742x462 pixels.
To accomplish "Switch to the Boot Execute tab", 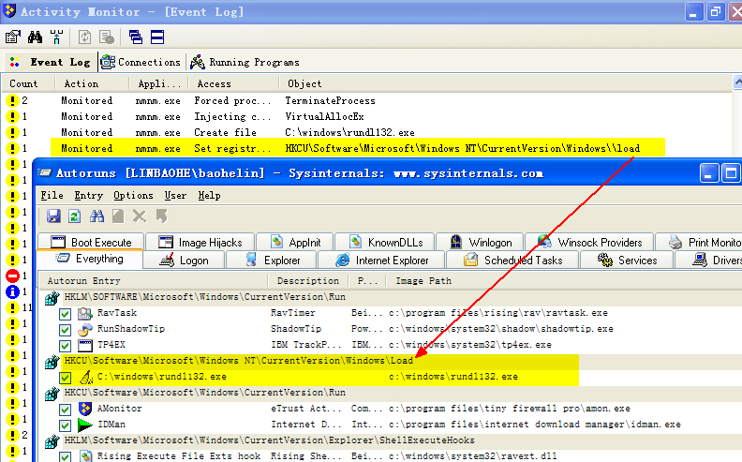I will pyautogui.click(x=91, y=243).
